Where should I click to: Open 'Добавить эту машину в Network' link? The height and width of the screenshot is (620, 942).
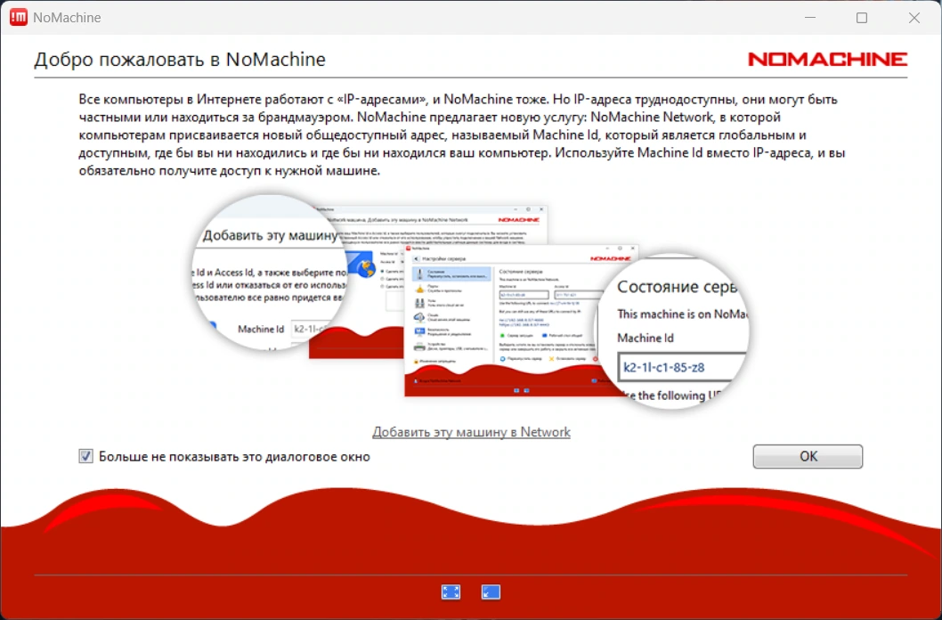click(472, 432)
